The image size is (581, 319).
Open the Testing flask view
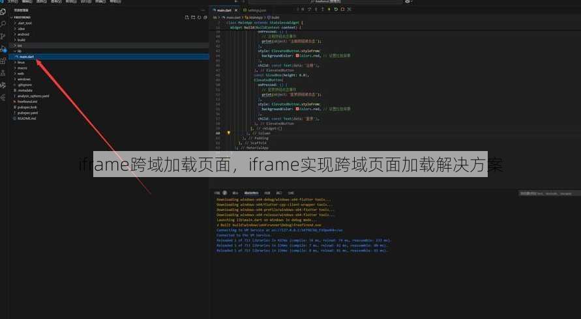click(3, 74)
